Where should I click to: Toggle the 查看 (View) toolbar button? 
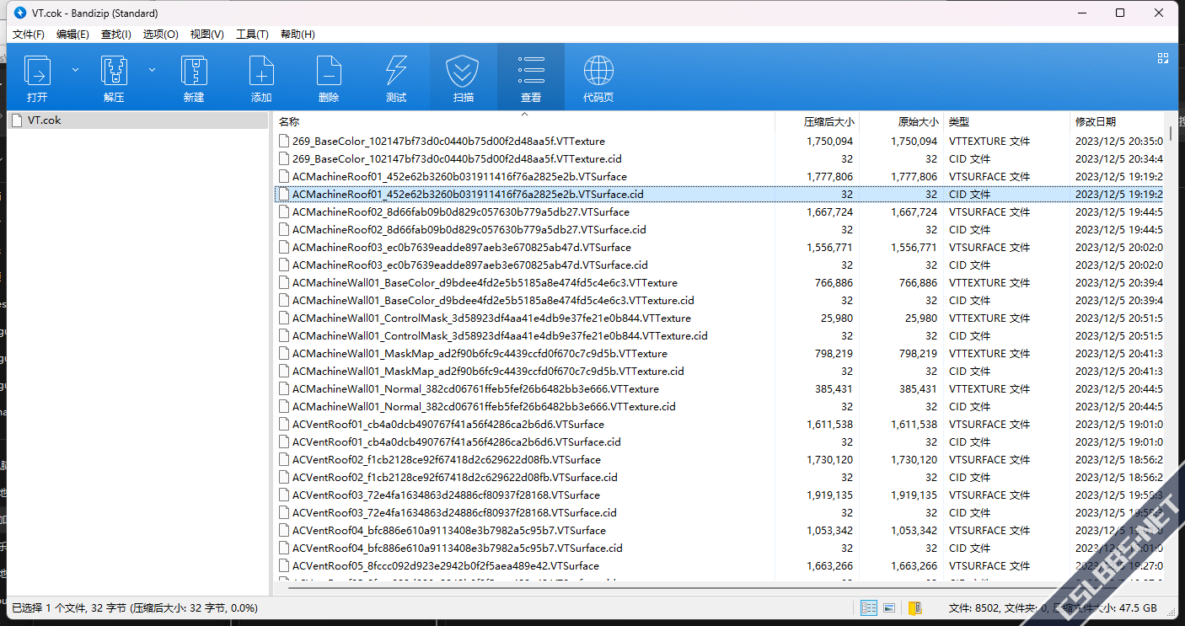pyautogui.click(x=531, y=77)
